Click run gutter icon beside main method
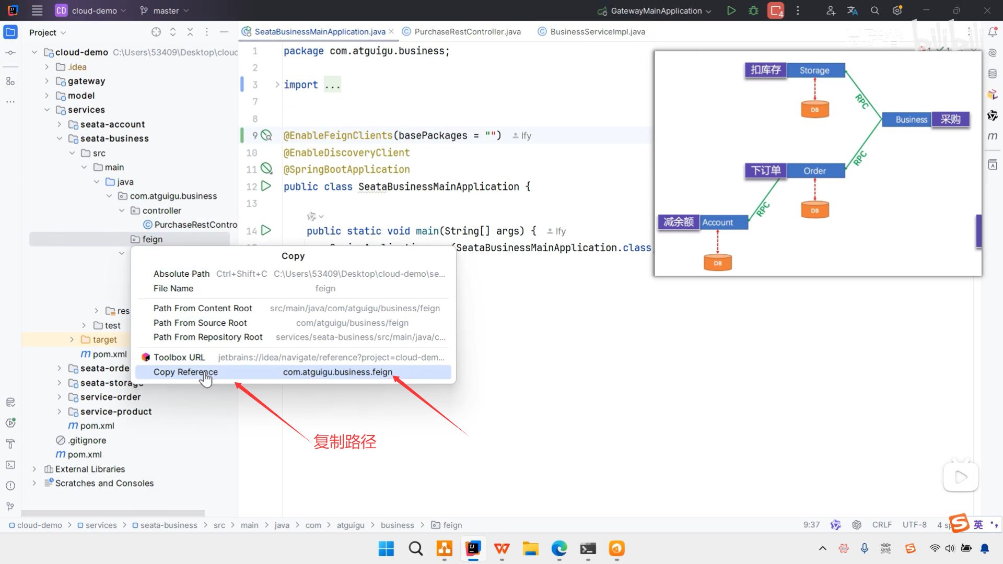The height and width of the screenshot is (564, 1003). (x=266, y=230)
